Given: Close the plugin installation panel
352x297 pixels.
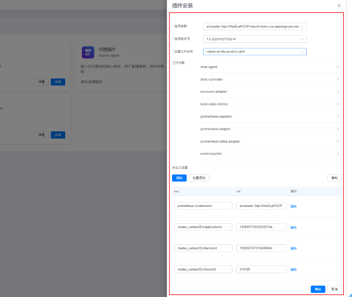Looking at the screenshot, I should tap(339, 6).
